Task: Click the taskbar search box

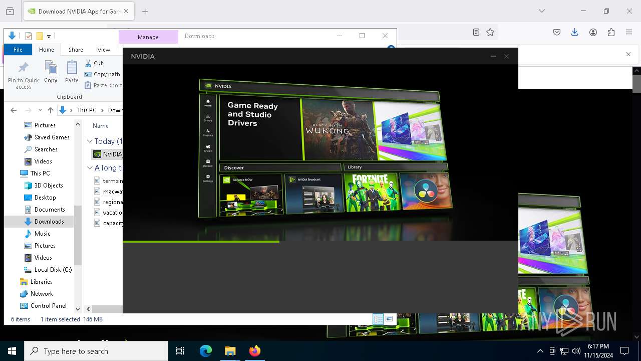Action: (96, 351)
